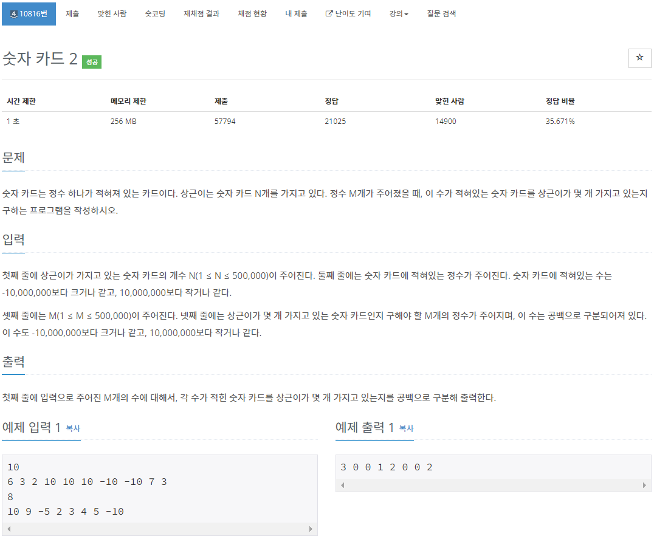The height and width of the screenshot is (539, 654).
Task: Click the 입력 section heading
Action: pos(13,239)
